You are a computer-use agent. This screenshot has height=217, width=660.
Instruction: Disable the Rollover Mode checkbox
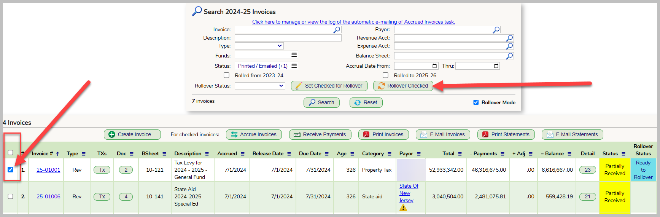coord(476,102)
